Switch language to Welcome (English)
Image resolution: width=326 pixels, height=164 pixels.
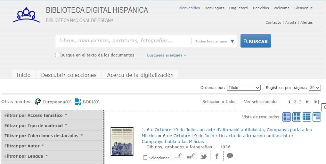coord(281,8)
